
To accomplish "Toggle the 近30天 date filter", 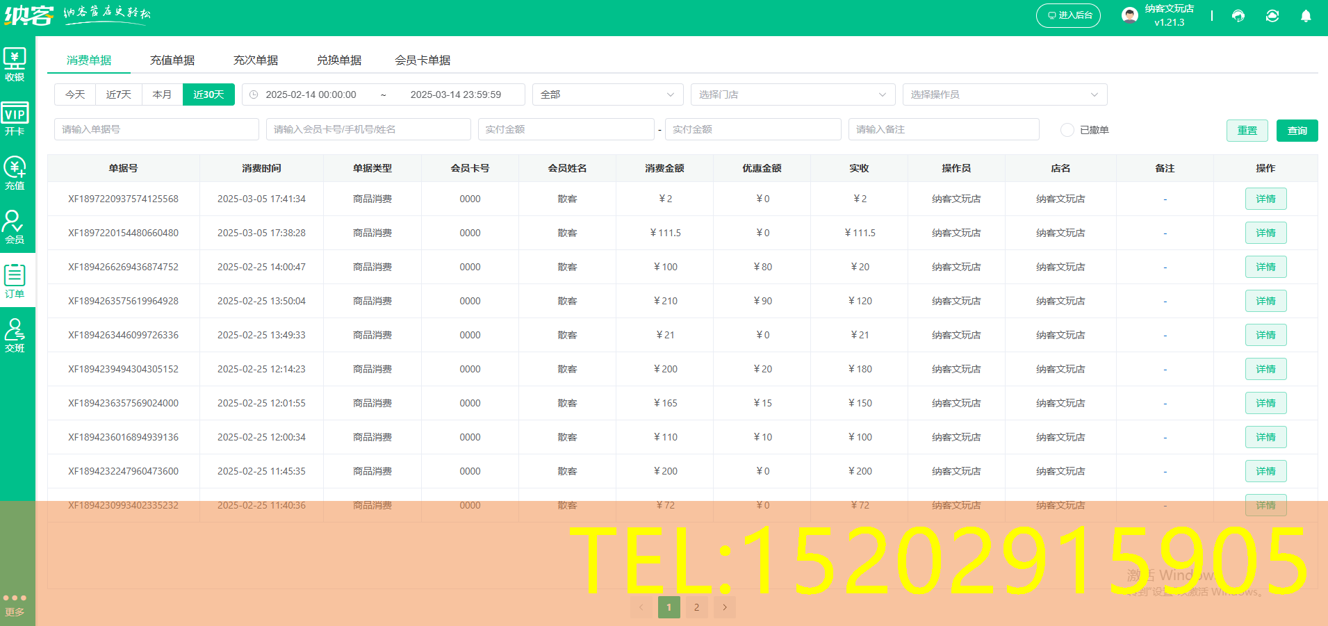I will coord(208,94).
